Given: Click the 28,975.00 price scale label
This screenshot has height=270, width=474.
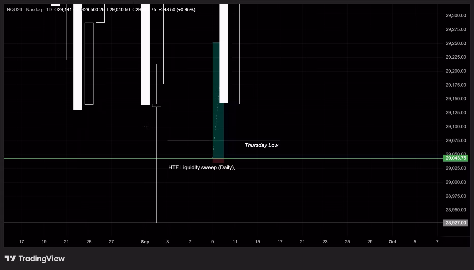Looking at the screenshot, I should [x=456, y=196].
